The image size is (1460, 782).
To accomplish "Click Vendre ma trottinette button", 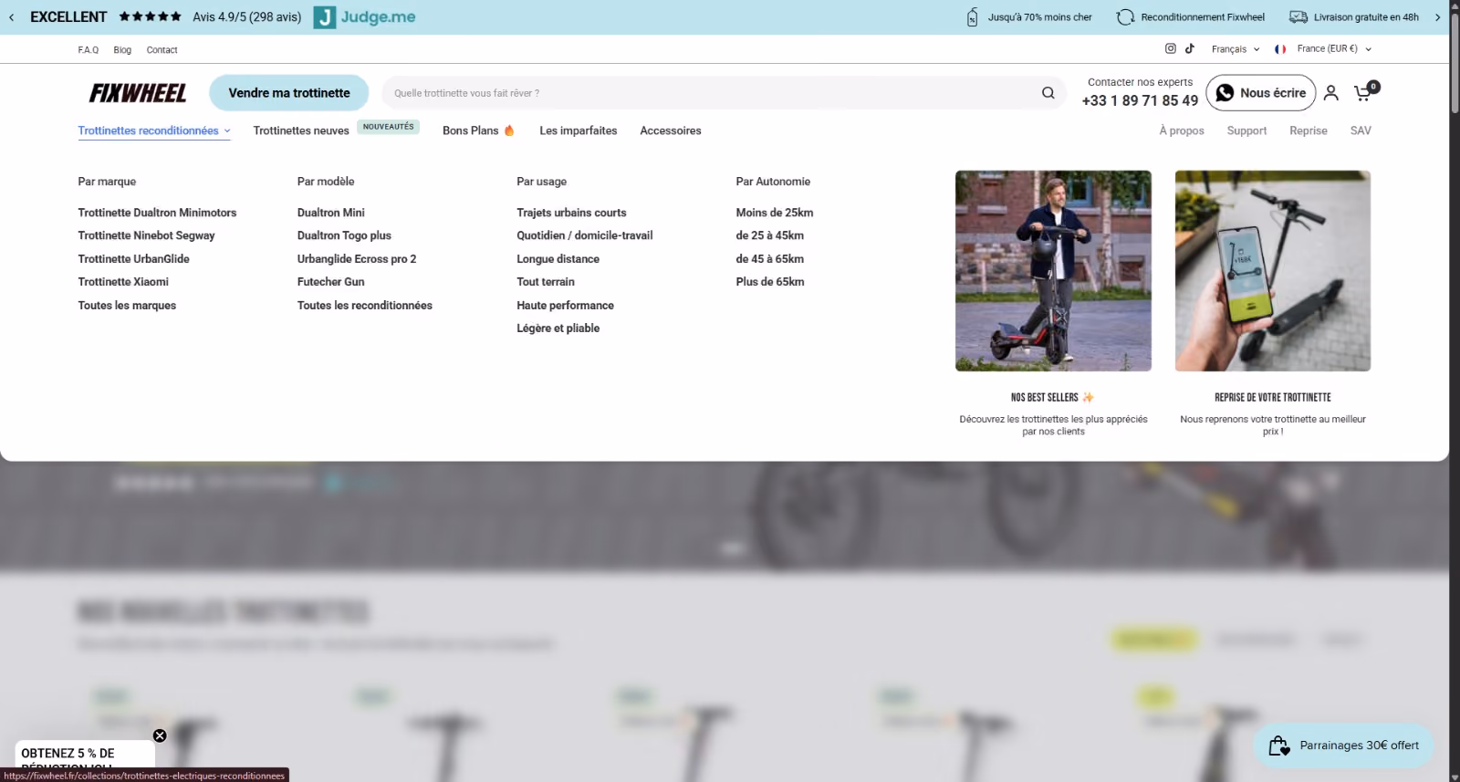I will point(288,93).
